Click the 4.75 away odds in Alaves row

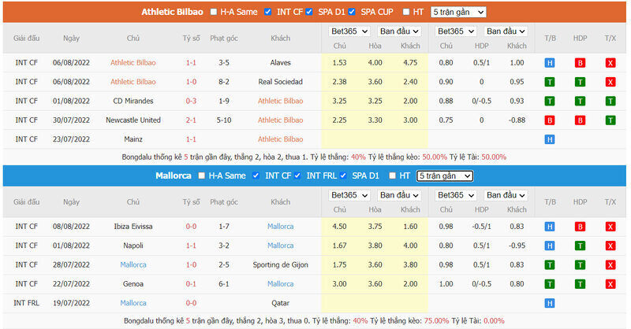pyautogui.click(x=410, y=63)
